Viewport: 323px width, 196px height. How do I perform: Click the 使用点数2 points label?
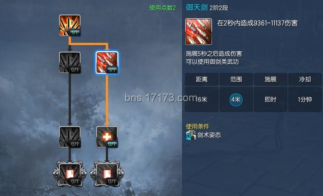[x=163, y=8]
